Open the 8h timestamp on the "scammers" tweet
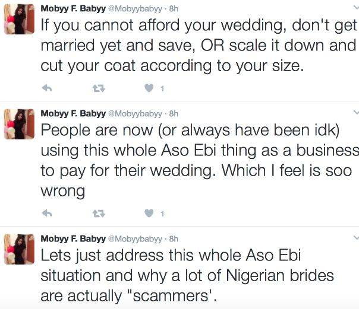 coord(174,238)
